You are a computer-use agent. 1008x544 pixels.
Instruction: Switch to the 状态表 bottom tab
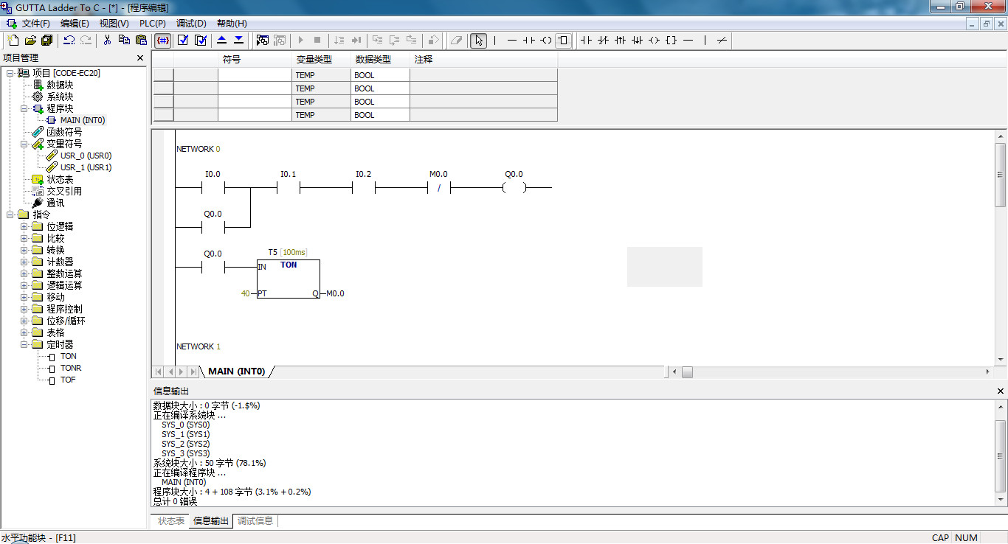click(x=171, y=520)
